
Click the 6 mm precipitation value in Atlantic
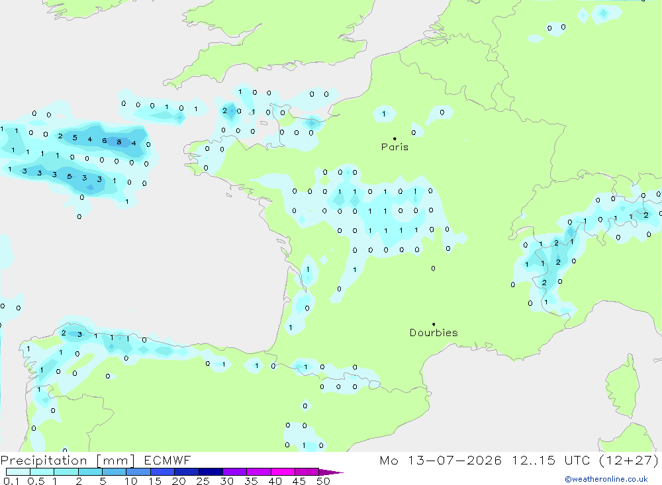click(105, 140)
